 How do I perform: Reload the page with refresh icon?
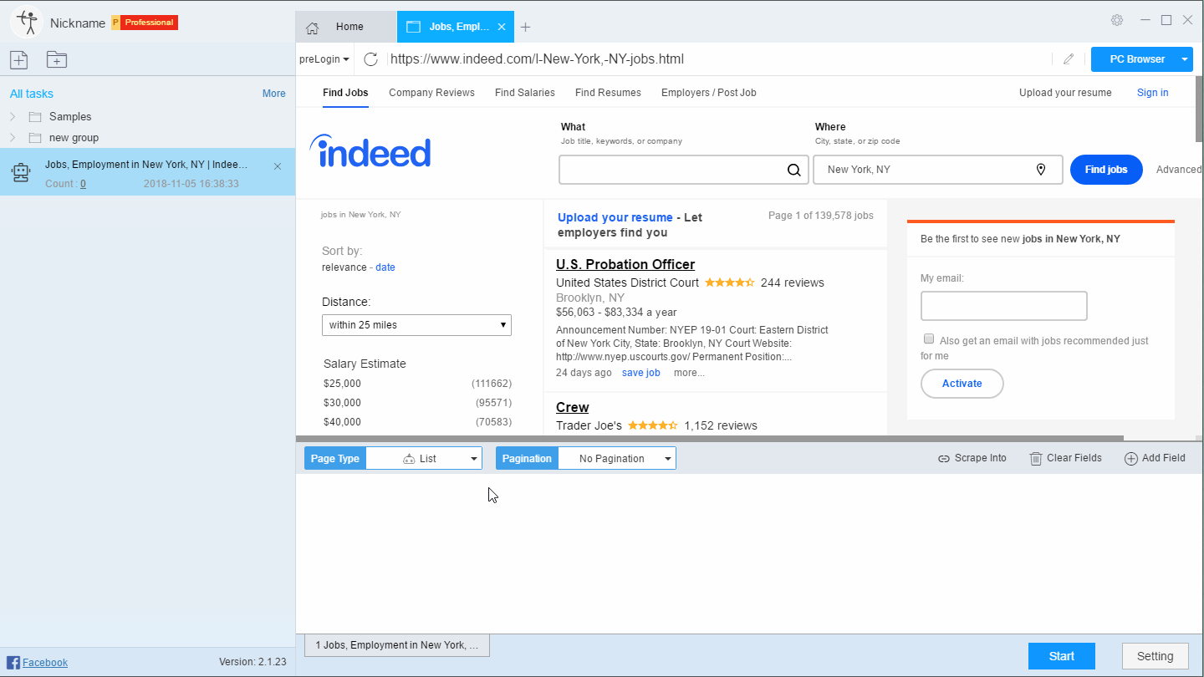tap(371, 59)
